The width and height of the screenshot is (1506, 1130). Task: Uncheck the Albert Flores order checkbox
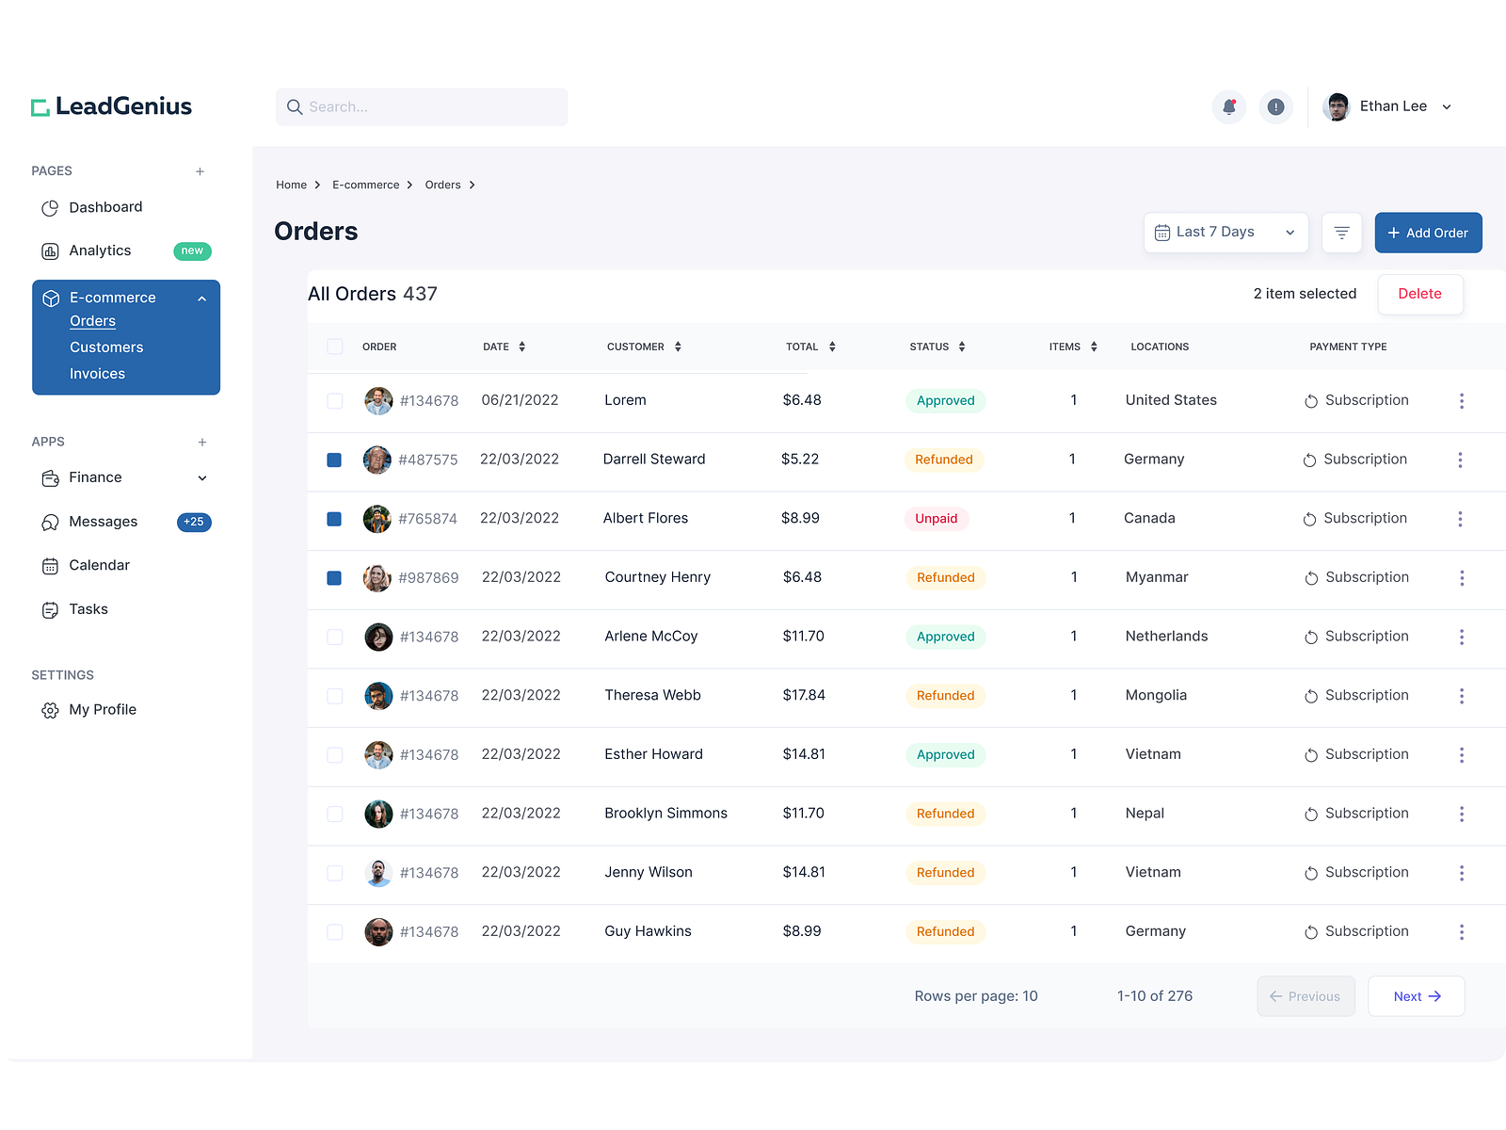point(334,519)
